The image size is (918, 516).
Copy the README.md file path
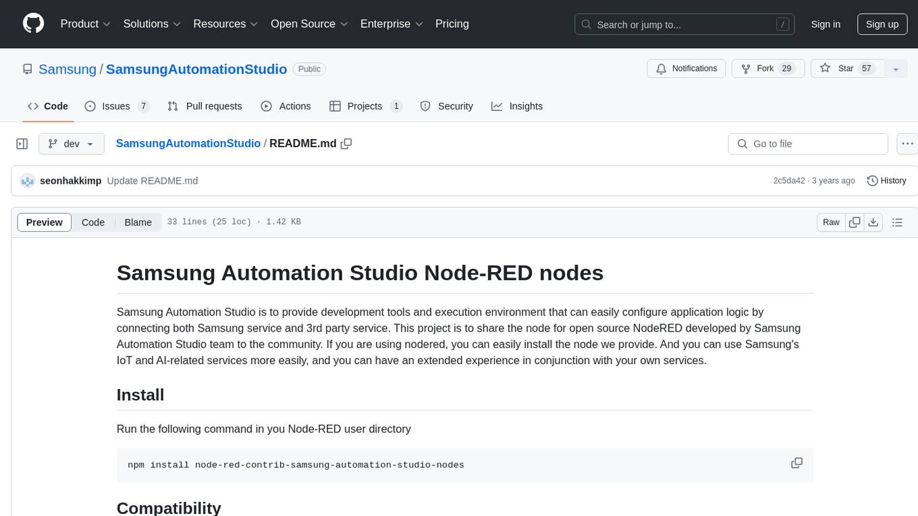[x=346, y=143]
